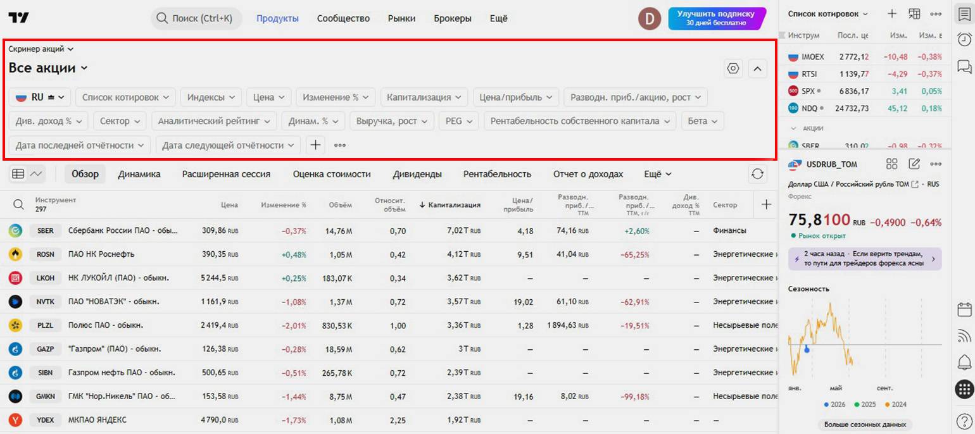Click the TradingView logo icon
Screen dimensions: 975x434
pos(20,18)
